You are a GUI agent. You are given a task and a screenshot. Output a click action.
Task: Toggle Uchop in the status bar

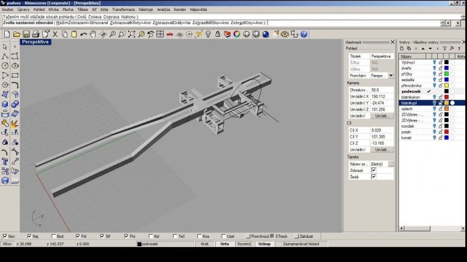264,244
